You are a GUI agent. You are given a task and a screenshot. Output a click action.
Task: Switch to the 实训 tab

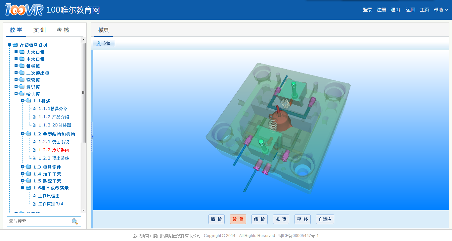39,30
